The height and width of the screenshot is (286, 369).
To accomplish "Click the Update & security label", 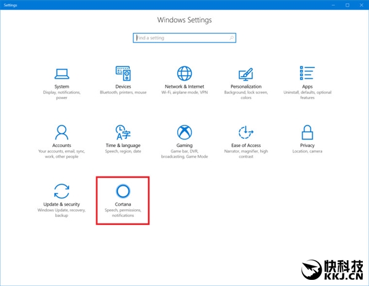I will (x=61, y=204).
